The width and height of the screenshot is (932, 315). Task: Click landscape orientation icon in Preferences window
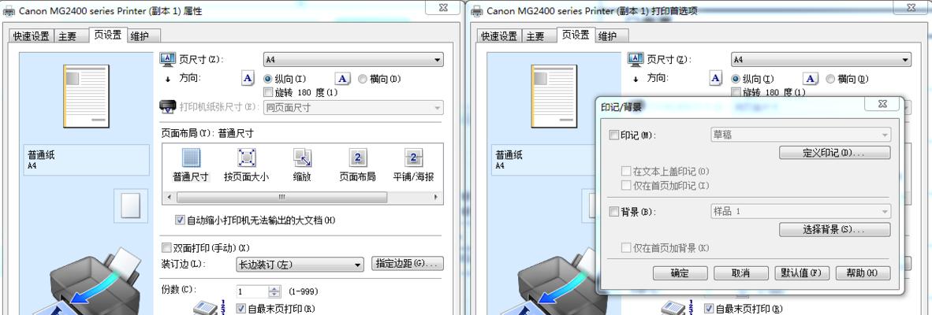coord(810,78)
